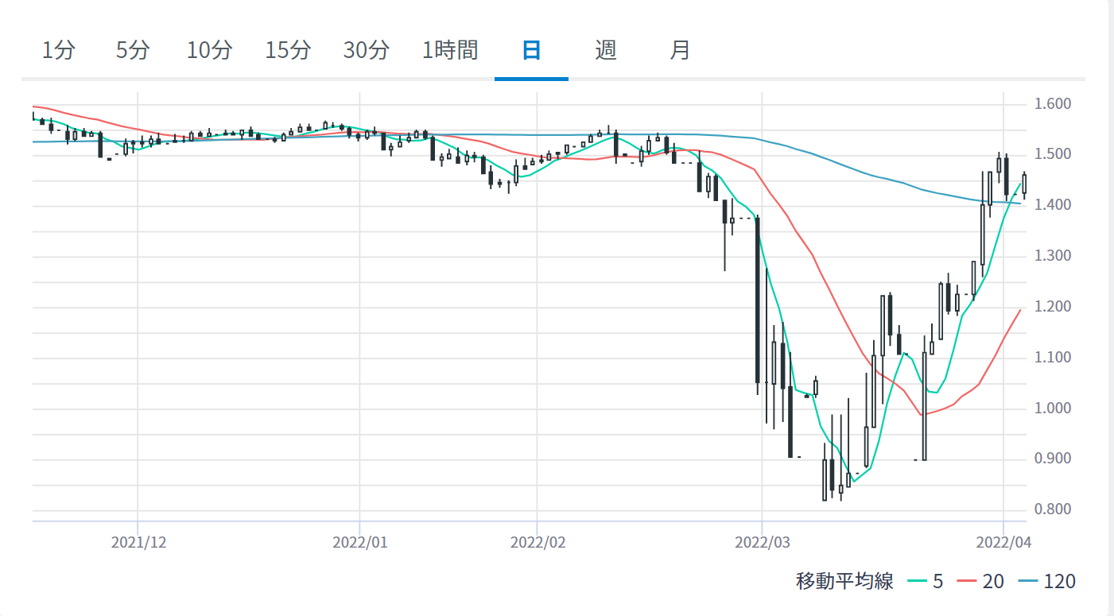Select the 15分 chart interval
Image resolution: width=1114 pixels, height=616 pixels.
click(x=288, y=51)
